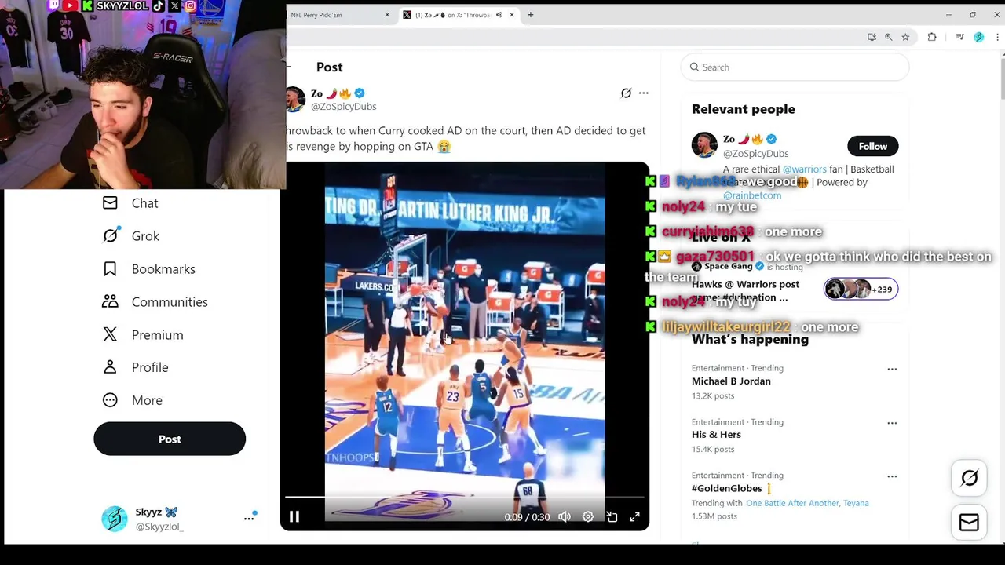
Task: Open the post's three-dot options menu
Action: 644,93
